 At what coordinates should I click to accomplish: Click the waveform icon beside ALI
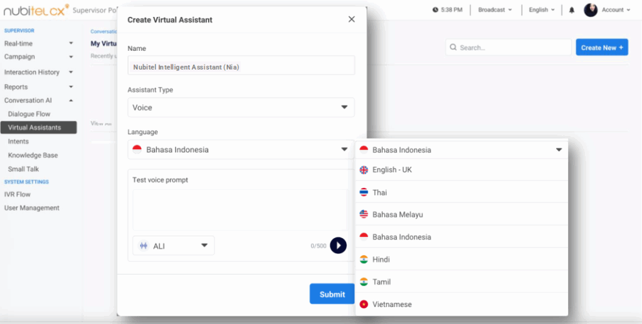(x=144, y=246)
